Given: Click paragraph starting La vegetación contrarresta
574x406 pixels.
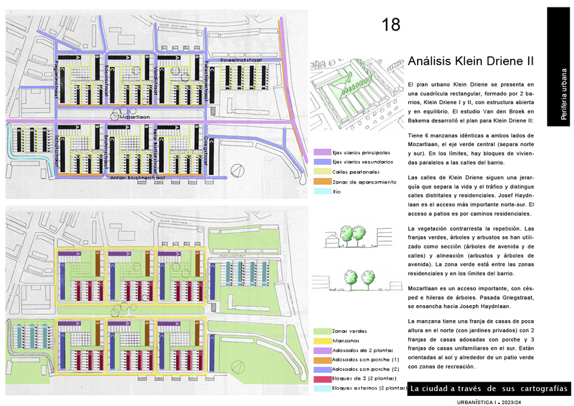Looking at the screenshot, I should coord(470,251).
